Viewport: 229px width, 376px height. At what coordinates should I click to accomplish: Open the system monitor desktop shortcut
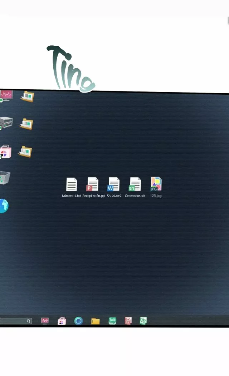click(6, 96)
